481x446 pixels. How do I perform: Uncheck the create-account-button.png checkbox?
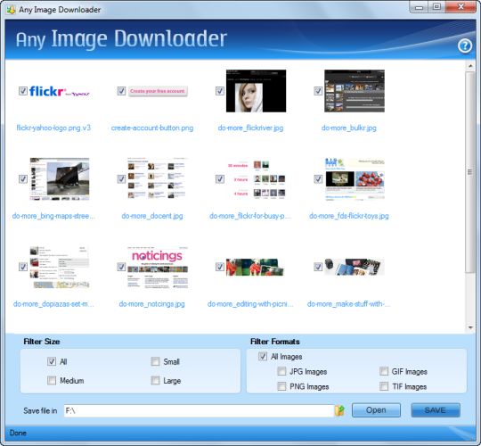tap(121, 91)
